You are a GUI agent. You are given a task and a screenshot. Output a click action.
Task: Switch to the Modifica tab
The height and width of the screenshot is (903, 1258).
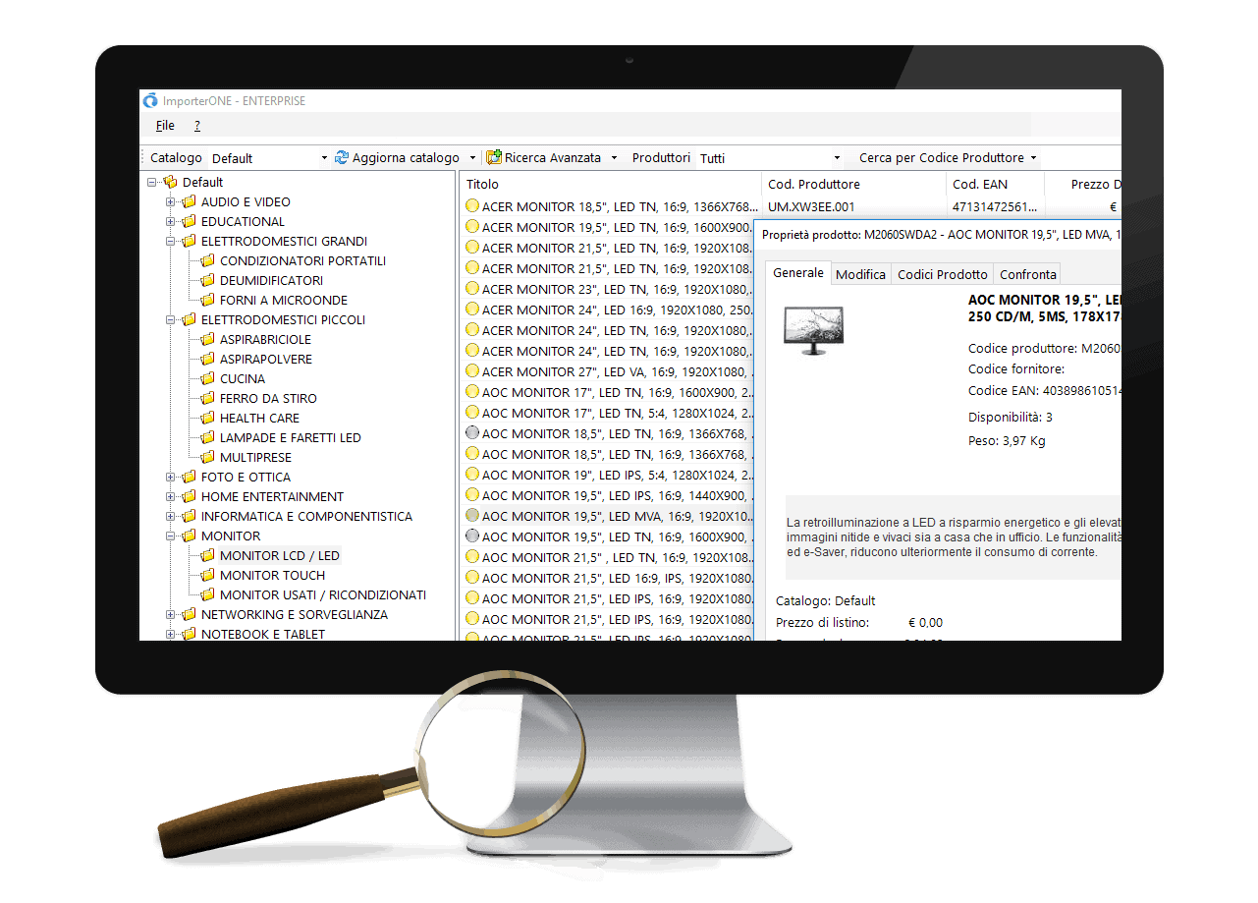861,274
